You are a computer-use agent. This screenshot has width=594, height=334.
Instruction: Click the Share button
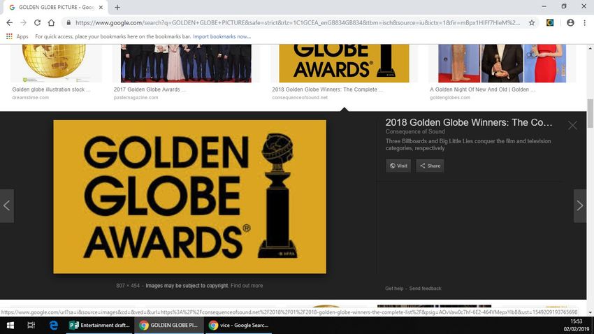(430, 166)
